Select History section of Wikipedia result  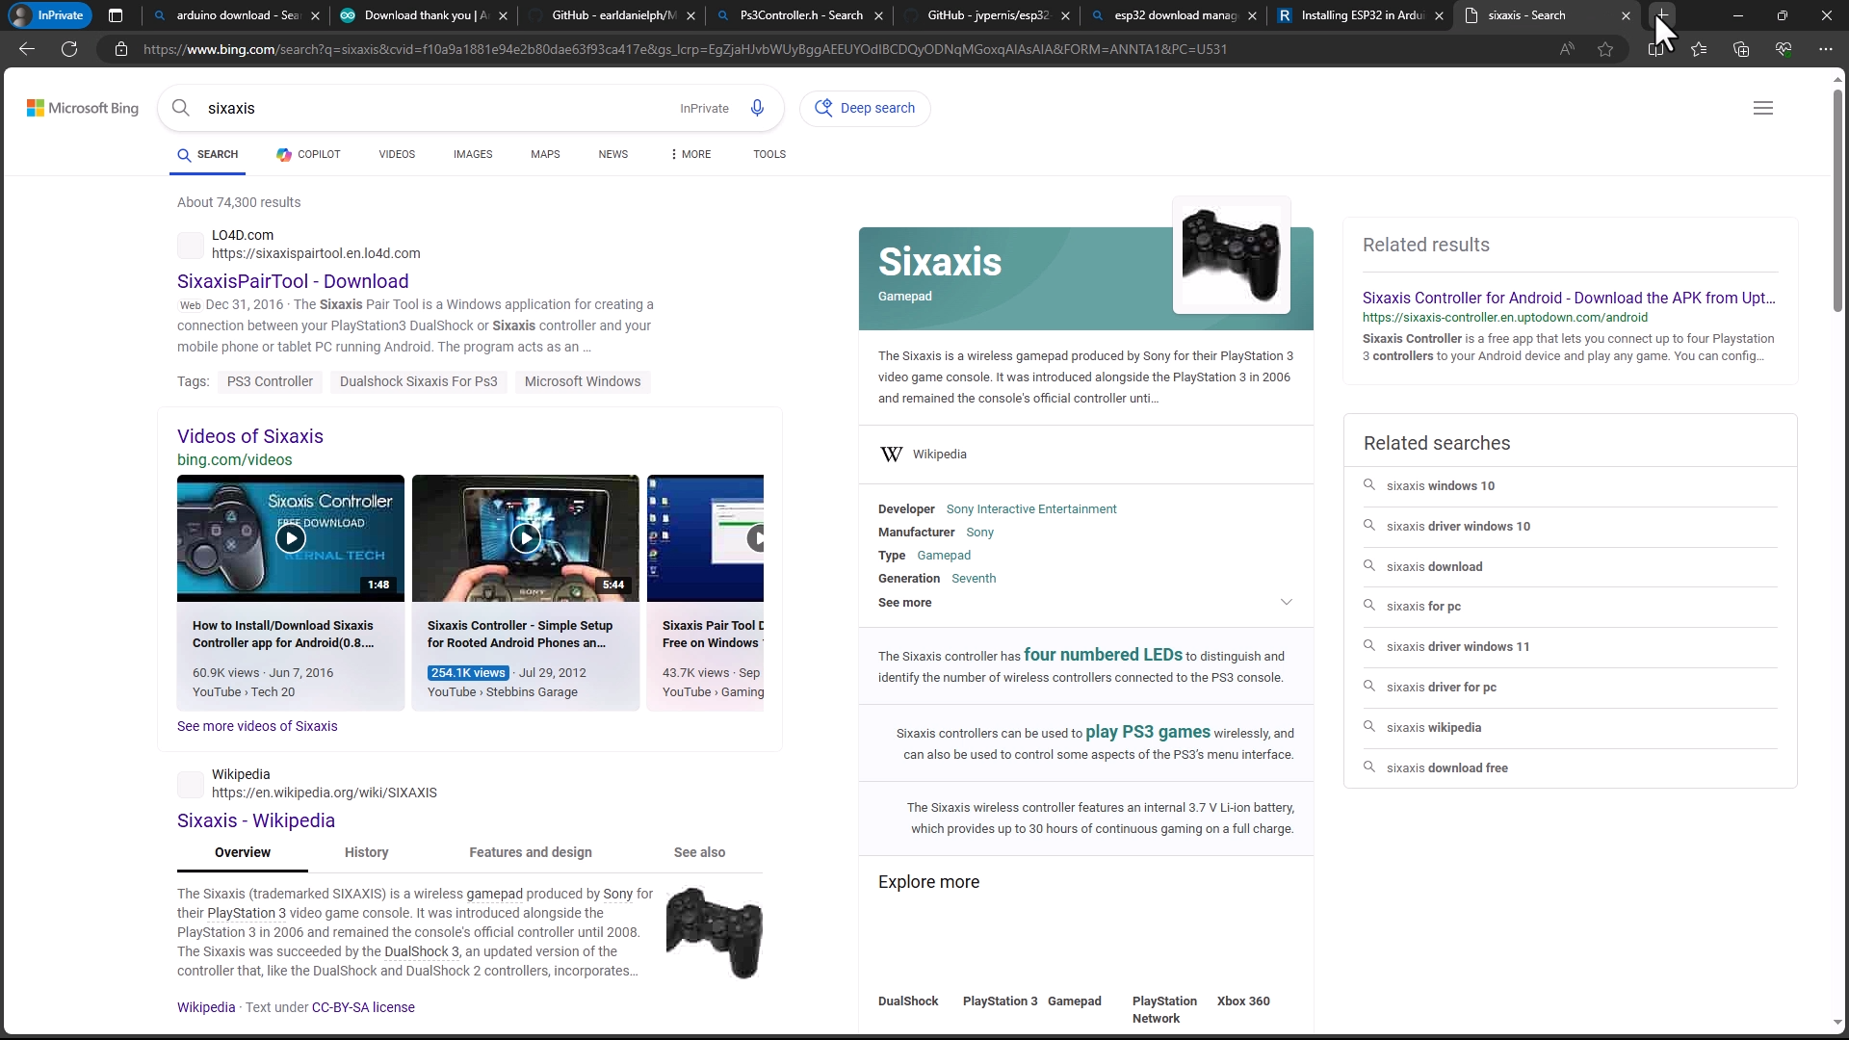click(366, 853)
